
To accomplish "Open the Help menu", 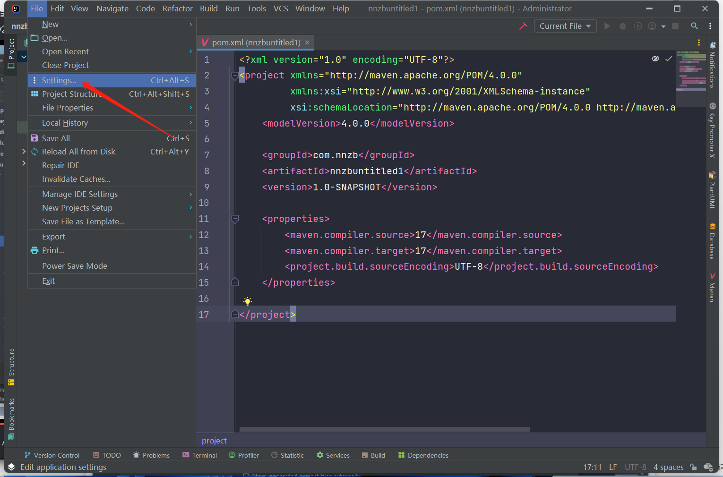I will tap(341, 8).
